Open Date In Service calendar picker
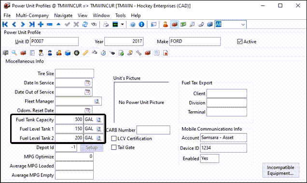The width and height of the screenshot is (307, 183). [87, 83]
